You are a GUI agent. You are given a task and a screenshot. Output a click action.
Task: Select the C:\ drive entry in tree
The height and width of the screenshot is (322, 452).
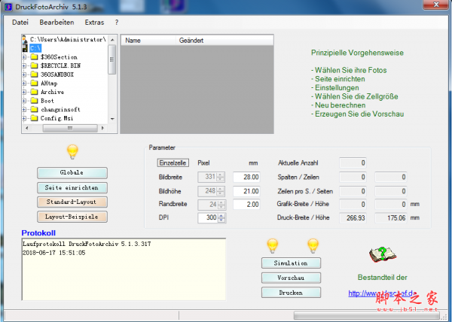(35, 48)
